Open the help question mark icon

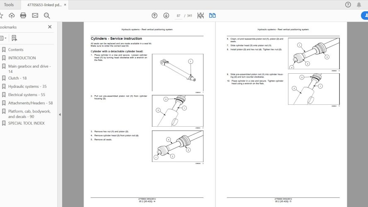click(x=348, y=5)
